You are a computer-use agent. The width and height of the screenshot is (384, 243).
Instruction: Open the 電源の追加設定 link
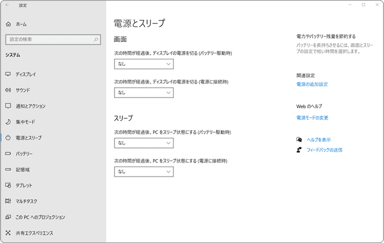pyautogui.click(x=312, y=84)
